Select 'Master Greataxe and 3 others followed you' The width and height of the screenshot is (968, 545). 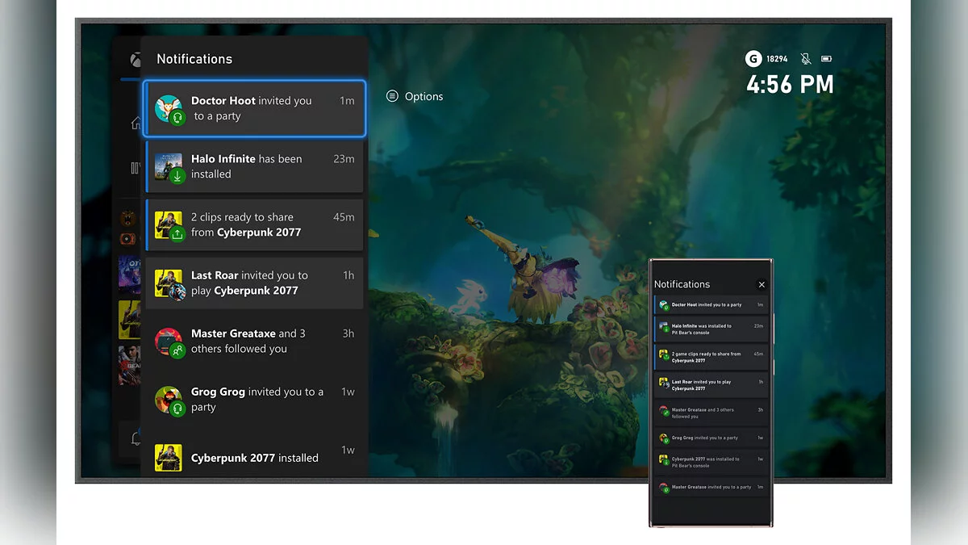[x=248, y=341]
